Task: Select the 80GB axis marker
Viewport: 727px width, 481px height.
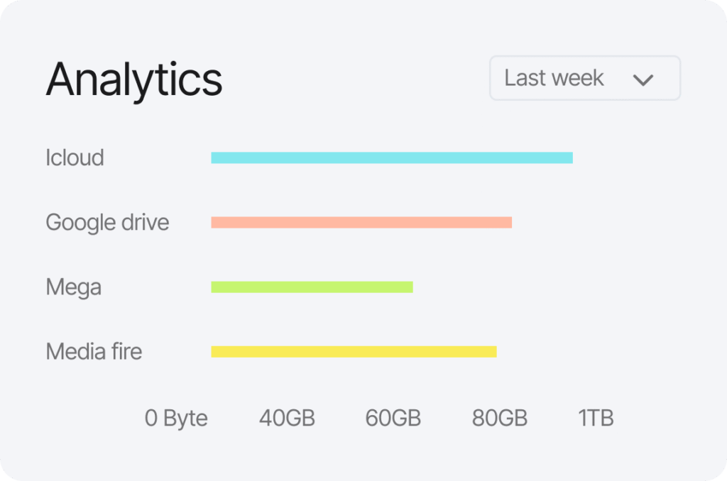Action: pos(500,419)
